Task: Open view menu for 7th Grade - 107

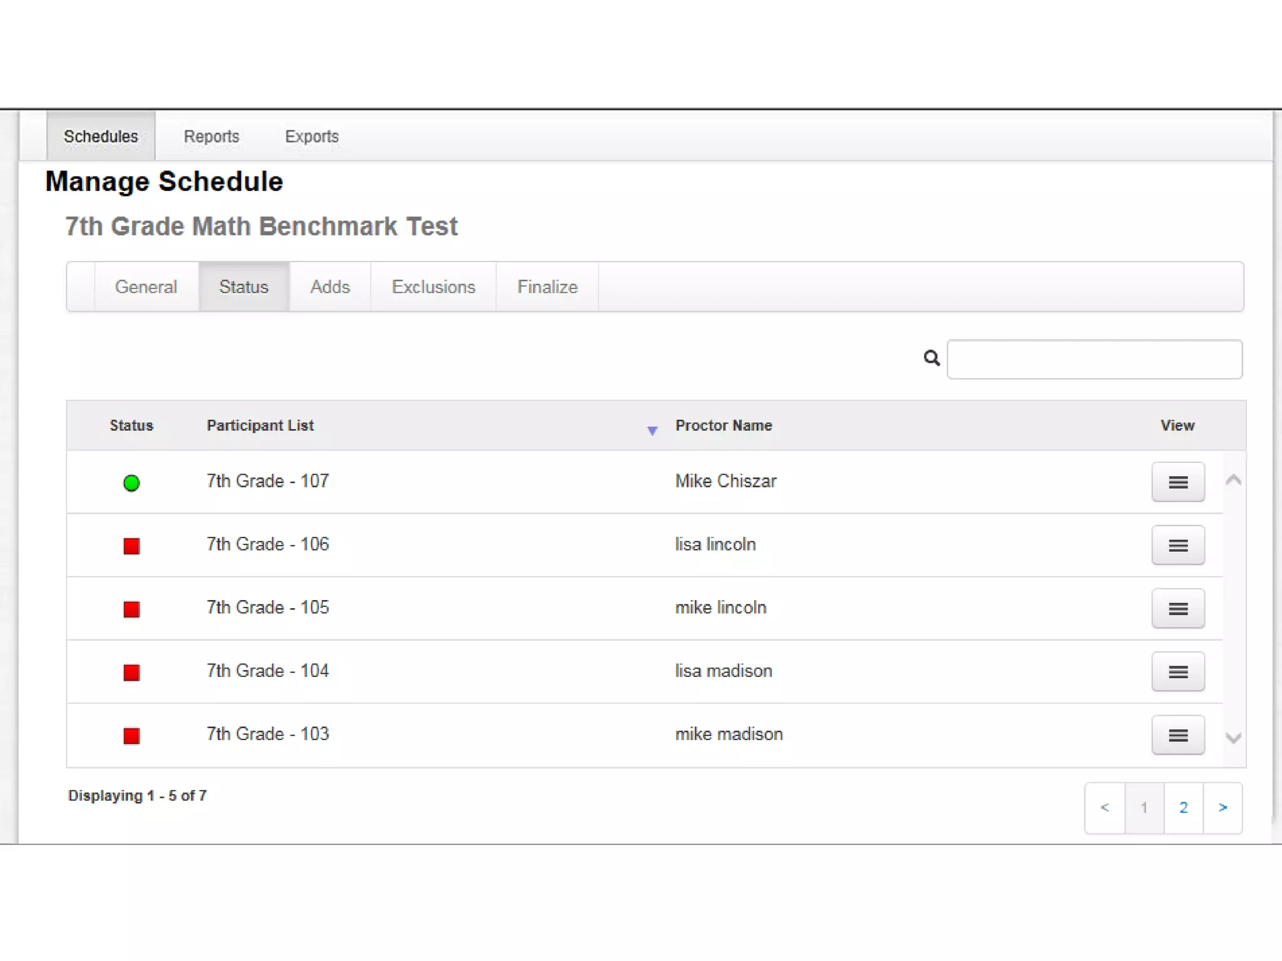Action: pyautogui.click(x=1177, y=482)
